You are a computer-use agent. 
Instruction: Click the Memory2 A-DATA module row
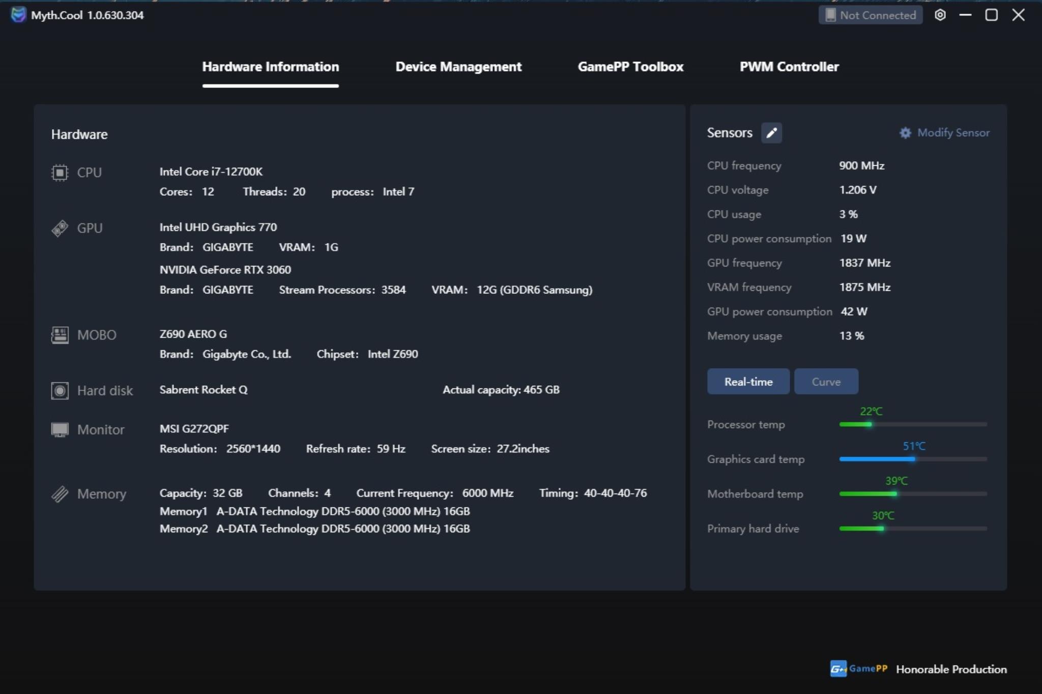(x=314, y=529)
